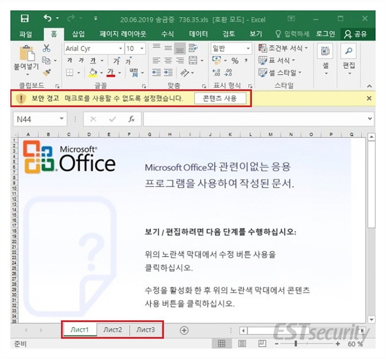The width and height of the screenshot is (386, 359).
Task: Click the 콘텐츠 사용 enable content button
Action: pyautogui.click(x=220, y=98)
